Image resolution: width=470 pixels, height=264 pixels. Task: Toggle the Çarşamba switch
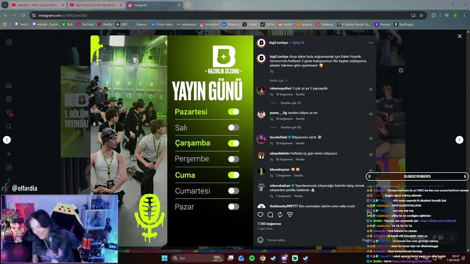click(234, 143)
